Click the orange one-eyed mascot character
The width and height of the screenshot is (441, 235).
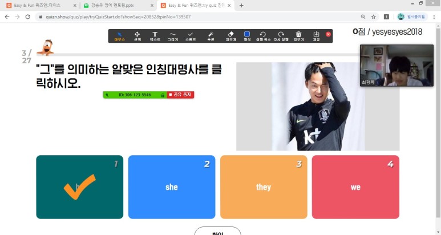coord(45,47)
